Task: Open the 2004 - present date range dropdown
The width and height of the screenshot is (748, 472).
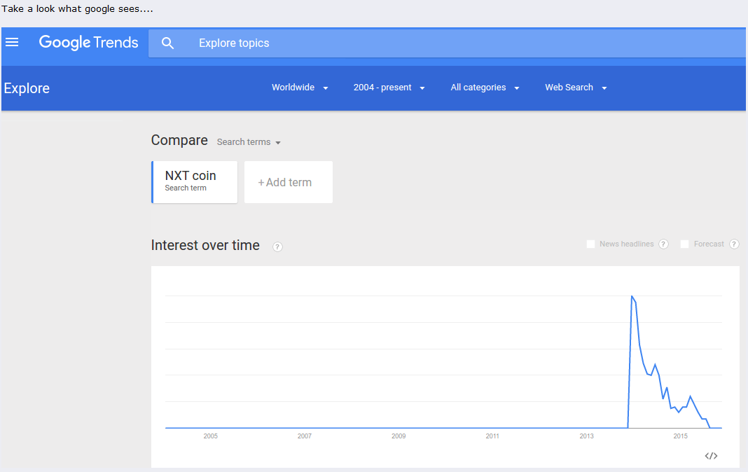Action: tap(389, 88)
